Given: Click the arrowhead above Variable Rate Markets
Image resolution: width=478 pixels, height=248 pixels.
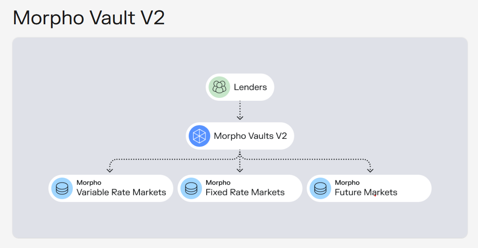Looking at the screenshot, I should coord(110,170).
